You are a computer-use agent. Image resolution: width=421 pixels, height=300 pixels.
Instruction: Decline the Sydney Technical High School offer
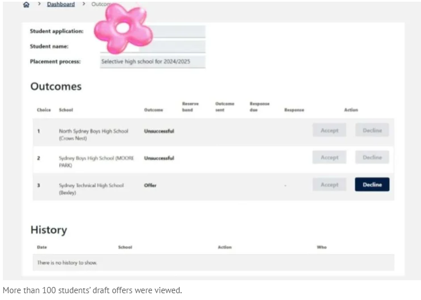pos(372,185)
